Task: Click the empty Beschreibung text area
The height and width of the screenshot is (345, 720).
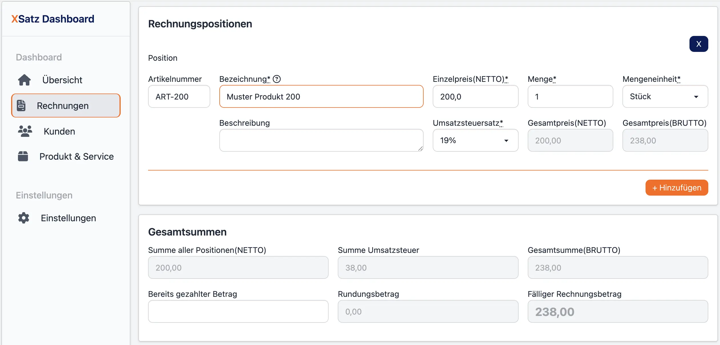Action: coord(321,140)
